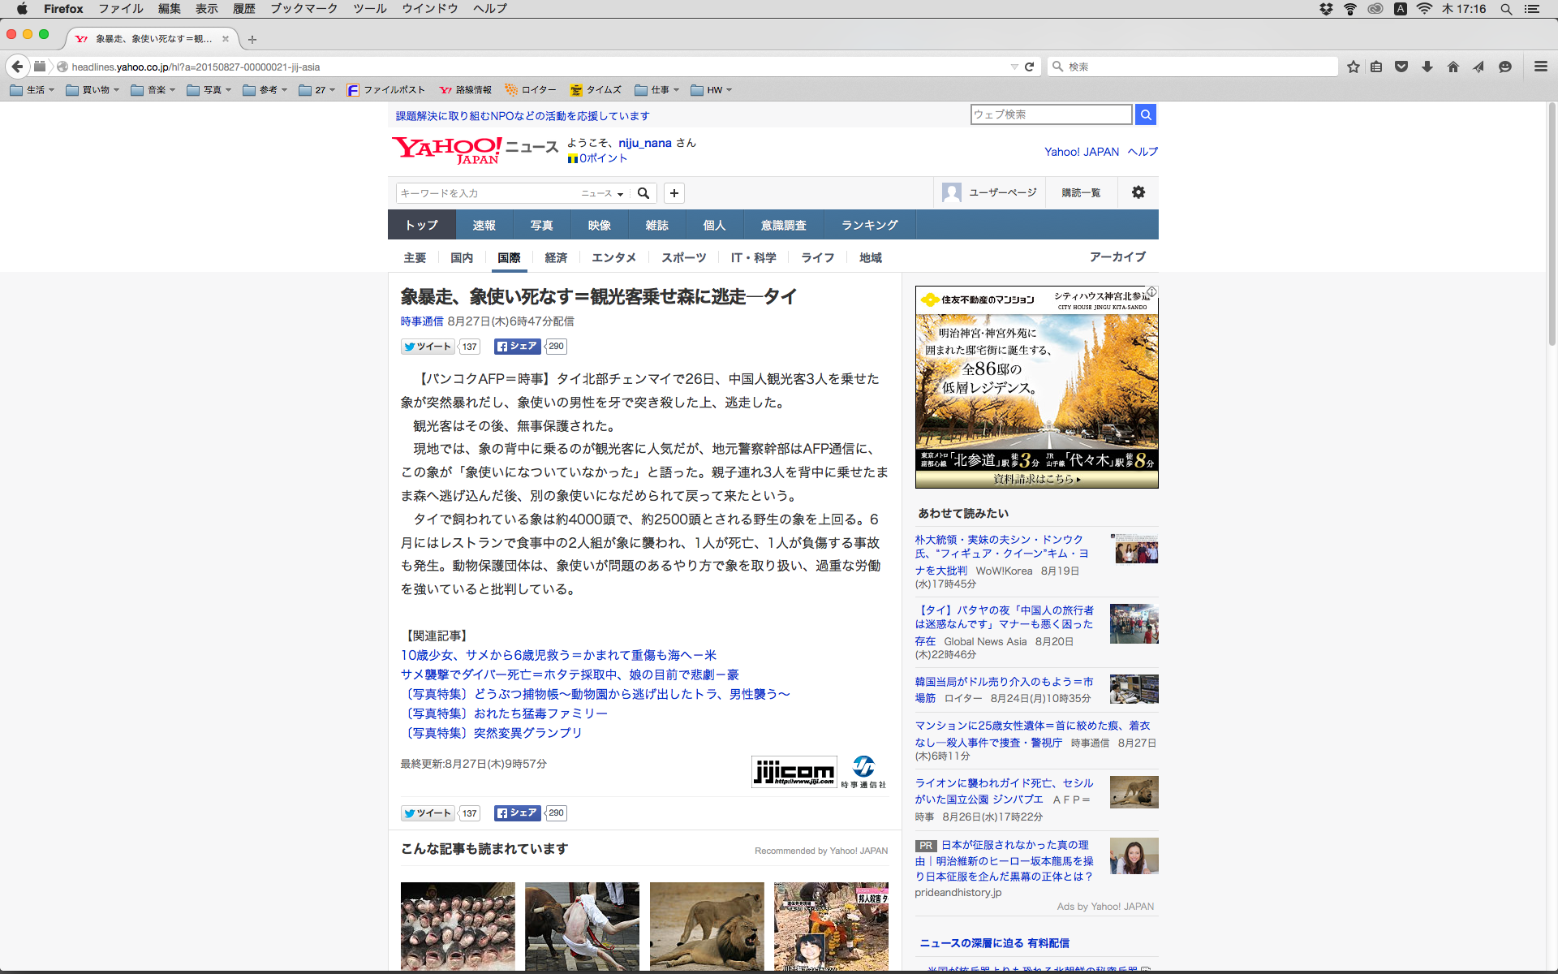Open the 時事通信 source link
1558x974 pixels.
[x=421, y=321]
